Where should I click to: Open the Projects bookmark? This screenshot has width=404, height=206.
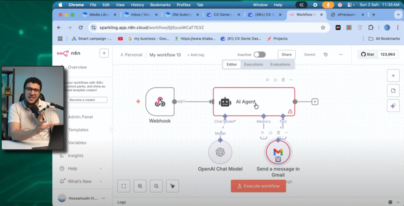click(x=277, y=39)
